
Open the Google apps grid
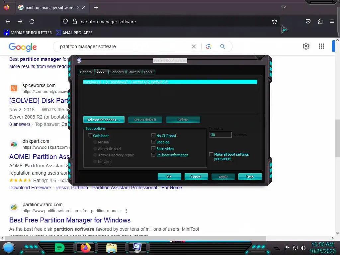tap(321, 46)
